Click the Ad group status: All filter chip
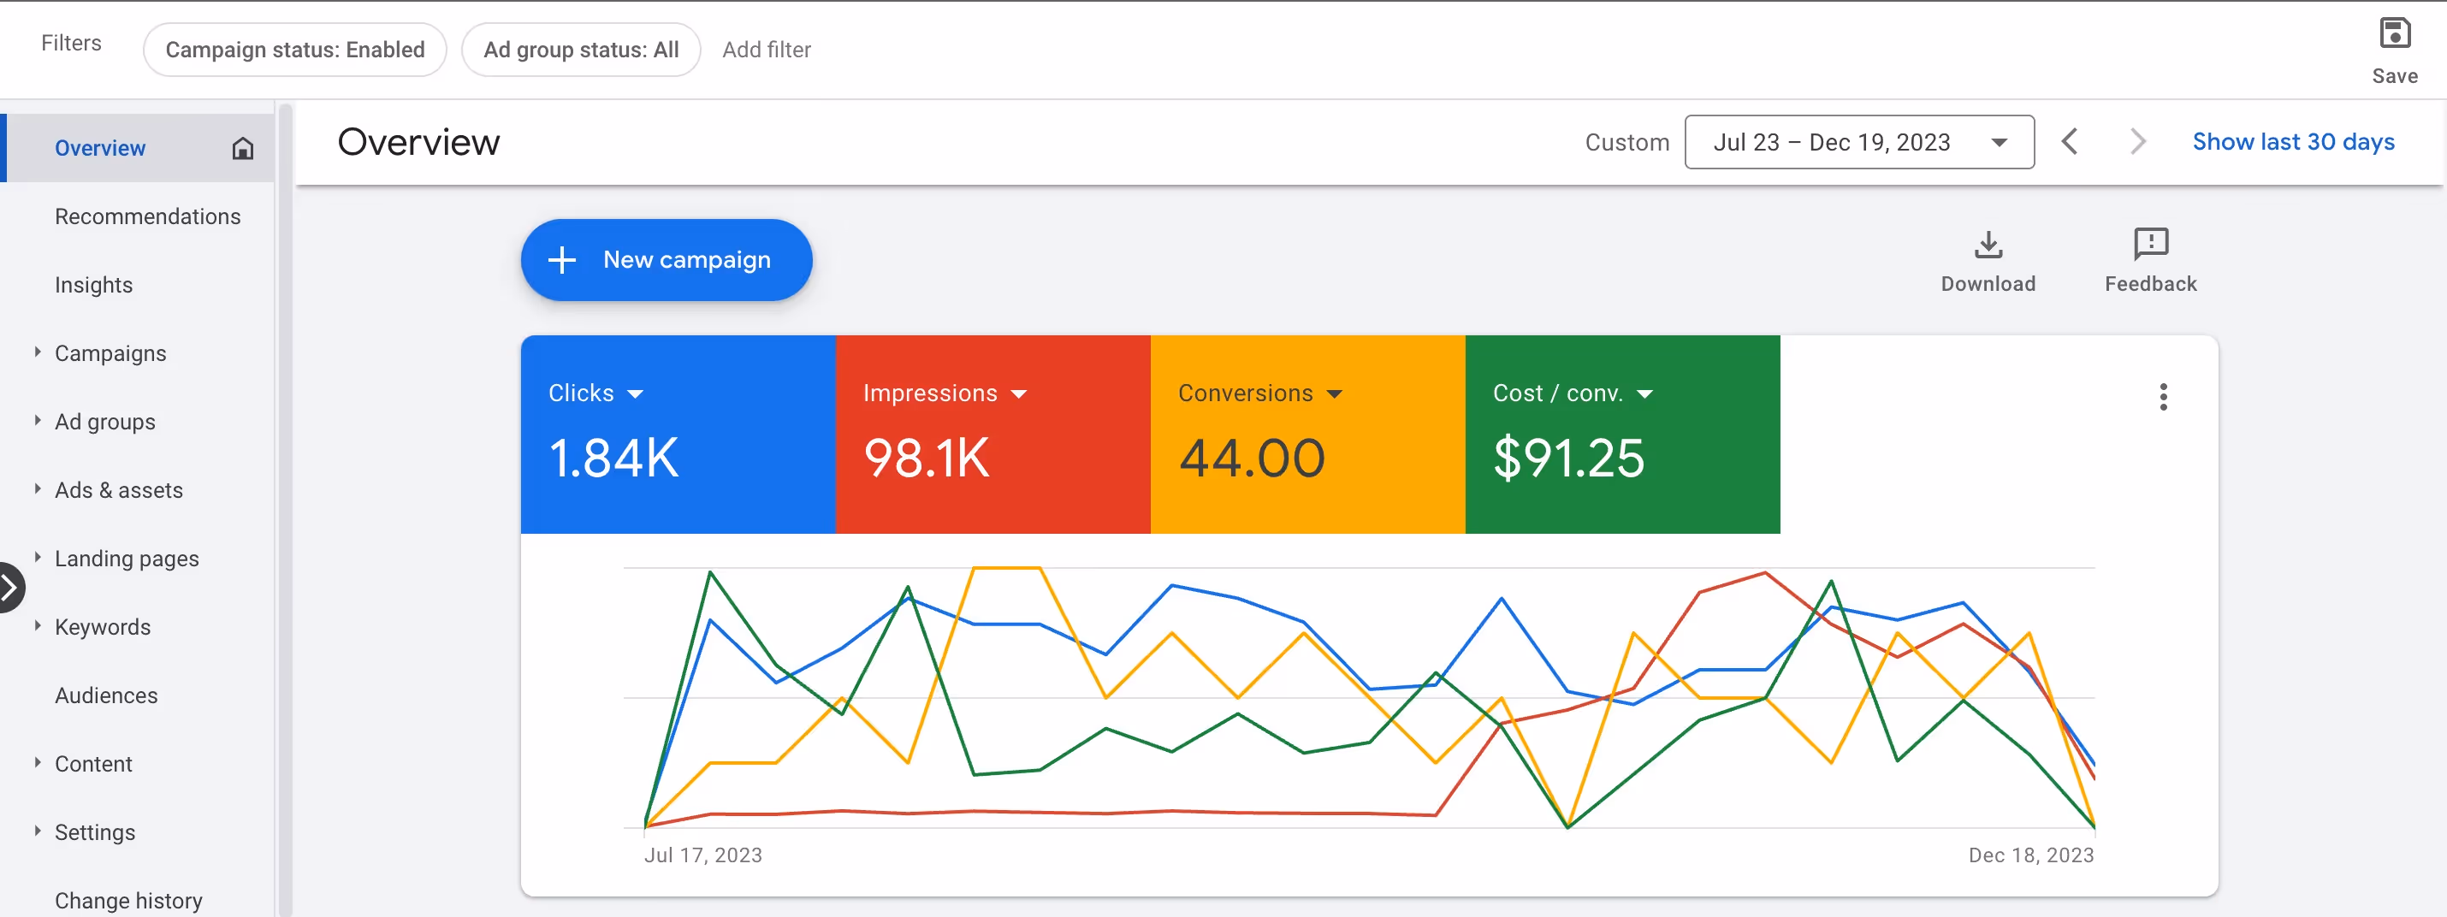This screenshot has height=917, width=2447. [x=580, y=50]
